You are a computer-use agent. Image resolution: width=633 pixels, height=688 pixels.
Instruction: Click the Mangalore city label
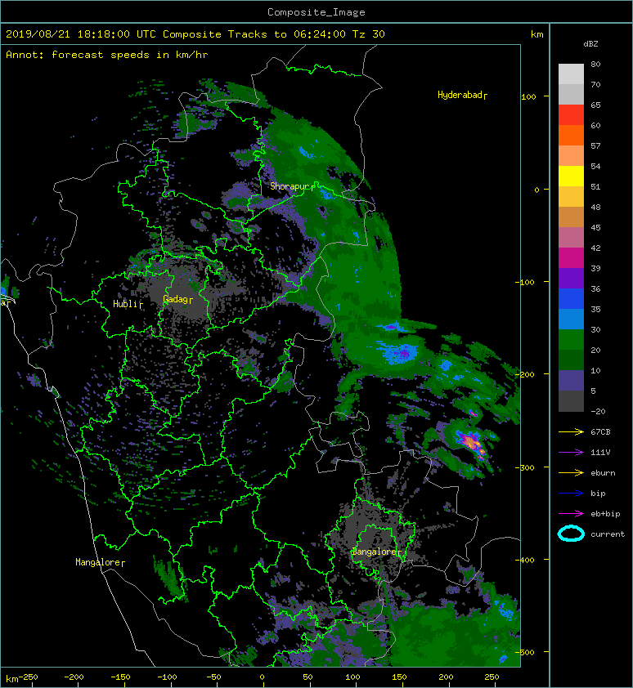click(x=100, y=562)
